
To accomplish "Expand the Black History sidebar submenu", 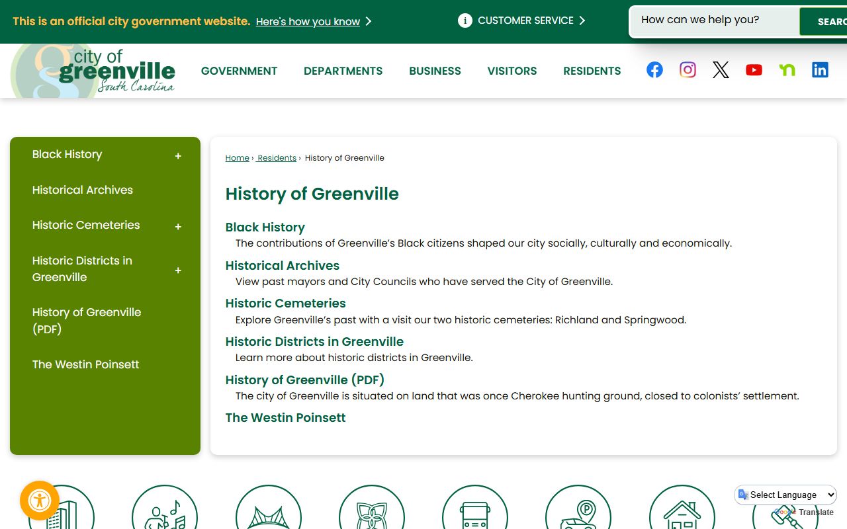I will coord(178,156).
